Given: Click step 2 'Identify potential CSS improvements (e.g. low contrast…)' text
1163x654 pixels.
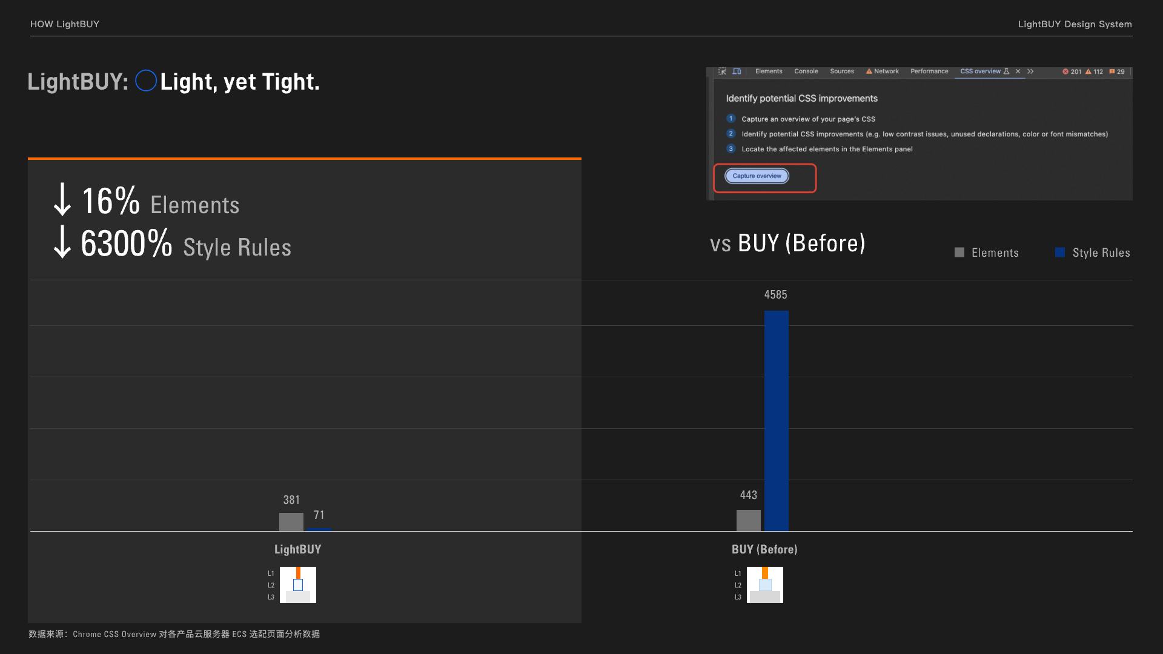Looking at the screenshot, I should [x=925, y=134].
